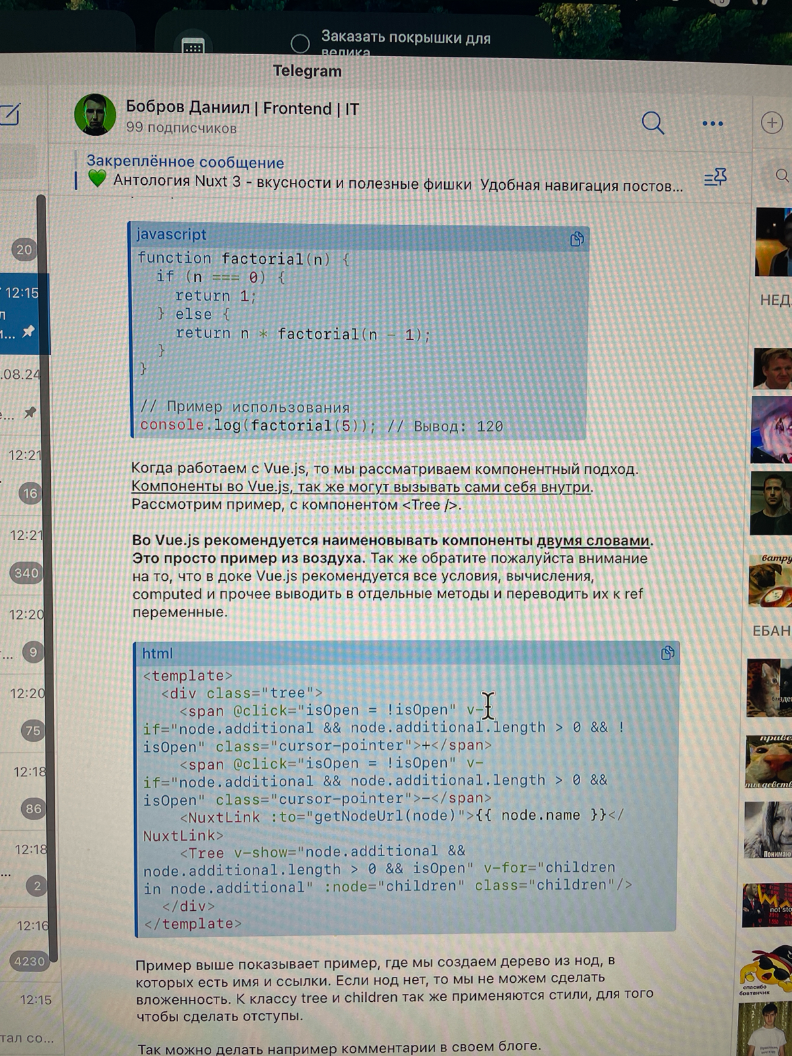Select chat with unread badge 20
The image size is (792, 1056).
pyautogui.click(x=24, y=250)
